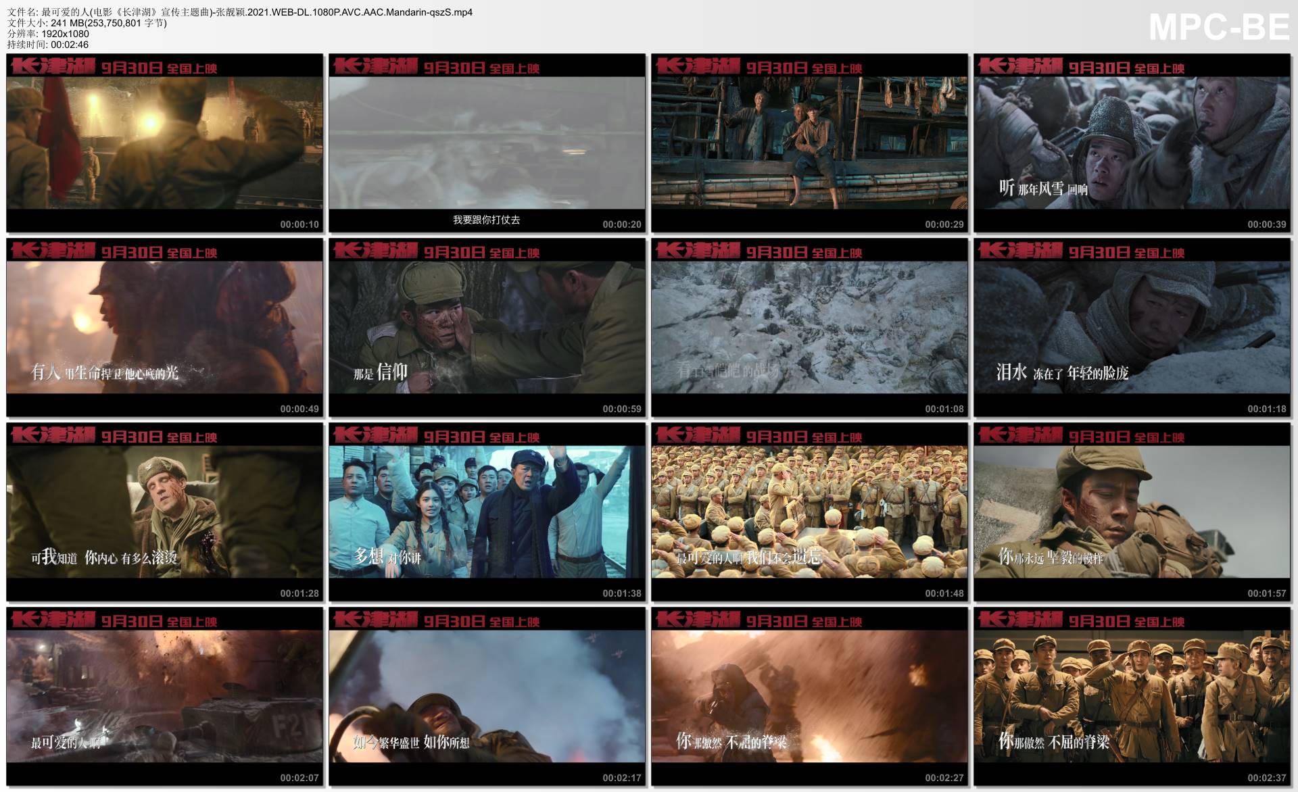Click the 长津湖 logo in first thumbnail
The height and width of the screenshot is (792, 1298).
click(x=53, y=66)
